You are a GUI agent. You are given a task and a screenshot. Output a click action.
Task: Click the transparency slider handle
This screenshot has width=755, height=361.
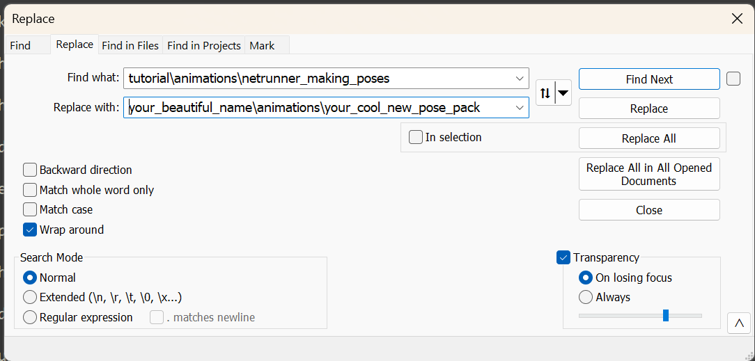[666, 316]
